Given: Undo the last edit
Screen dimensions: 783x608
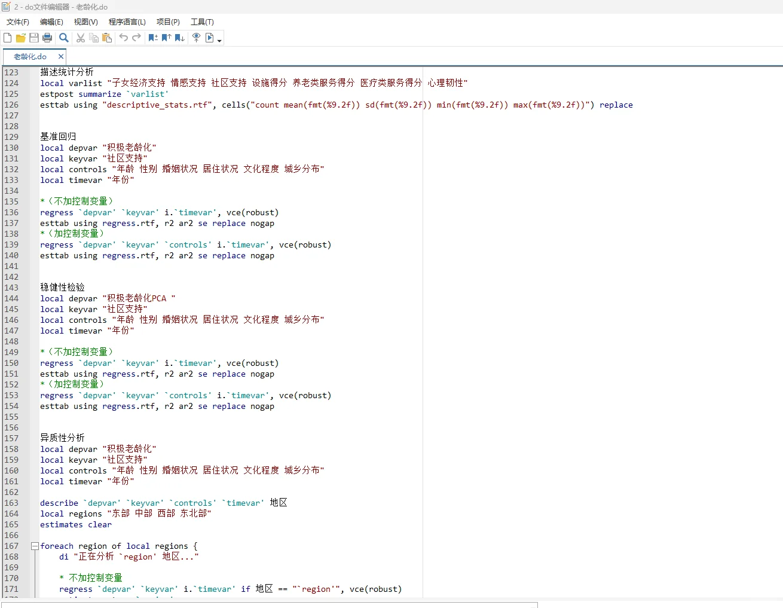Looking at the screenshot, I should (124, 38).
